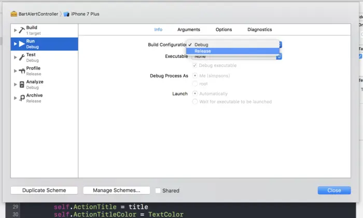Click code line self.ActionTitle = title

pos(101,207)
